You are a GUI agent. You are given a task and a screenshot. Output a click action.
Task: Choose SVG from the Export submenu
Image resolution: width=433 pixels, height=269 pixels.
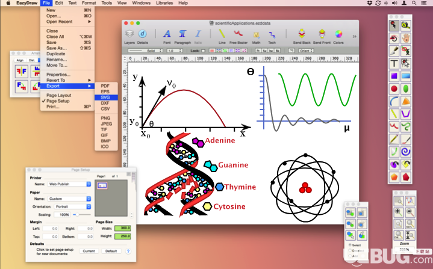(x=106, y=97)
